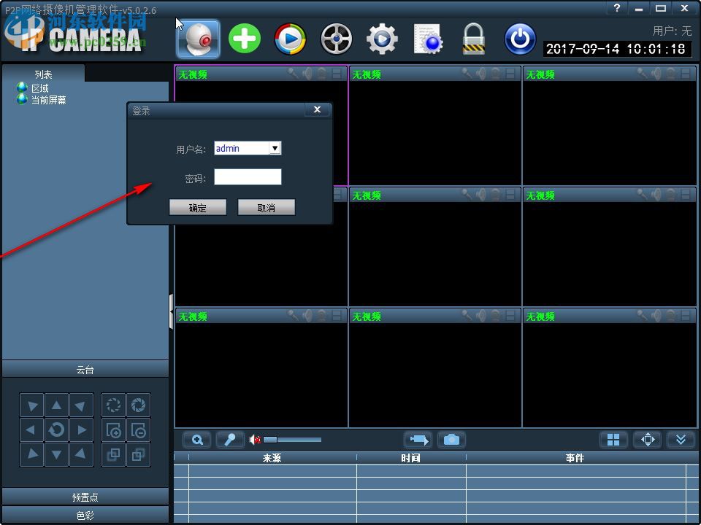This screenshot has width=701, height=525.
Task: Toggle microphone in center video pane
Action: click(x=467, y=194)
